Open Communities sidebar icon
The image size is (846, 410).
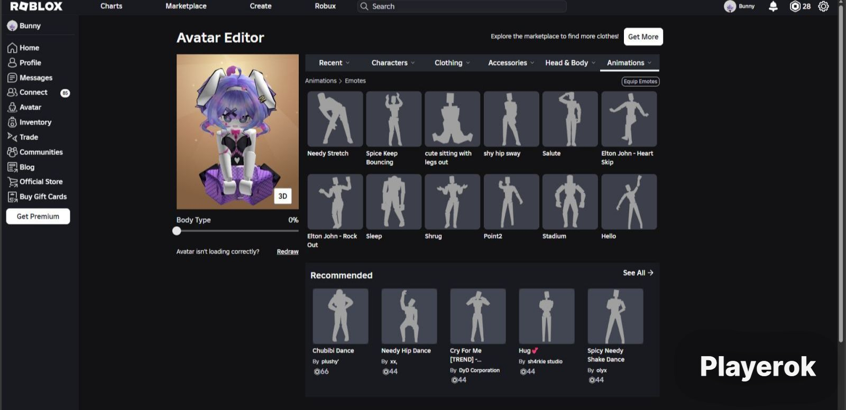tap(12, 152)
